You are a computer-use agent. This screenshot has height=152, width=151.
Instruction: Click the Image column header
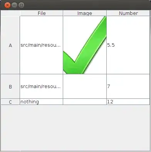coord(85,13)
